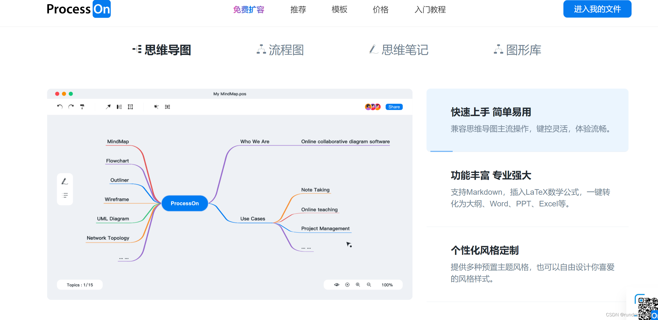Click the pen tool in side panel
658x320 pixels.
65,181
